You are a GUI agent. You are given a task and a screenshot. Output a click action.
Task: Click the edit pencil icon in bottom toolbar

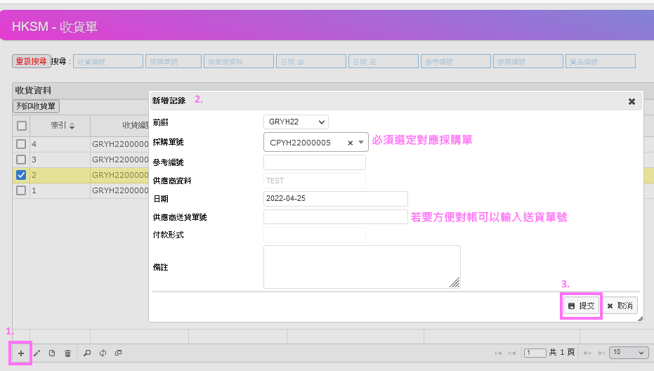pos(37,353)
